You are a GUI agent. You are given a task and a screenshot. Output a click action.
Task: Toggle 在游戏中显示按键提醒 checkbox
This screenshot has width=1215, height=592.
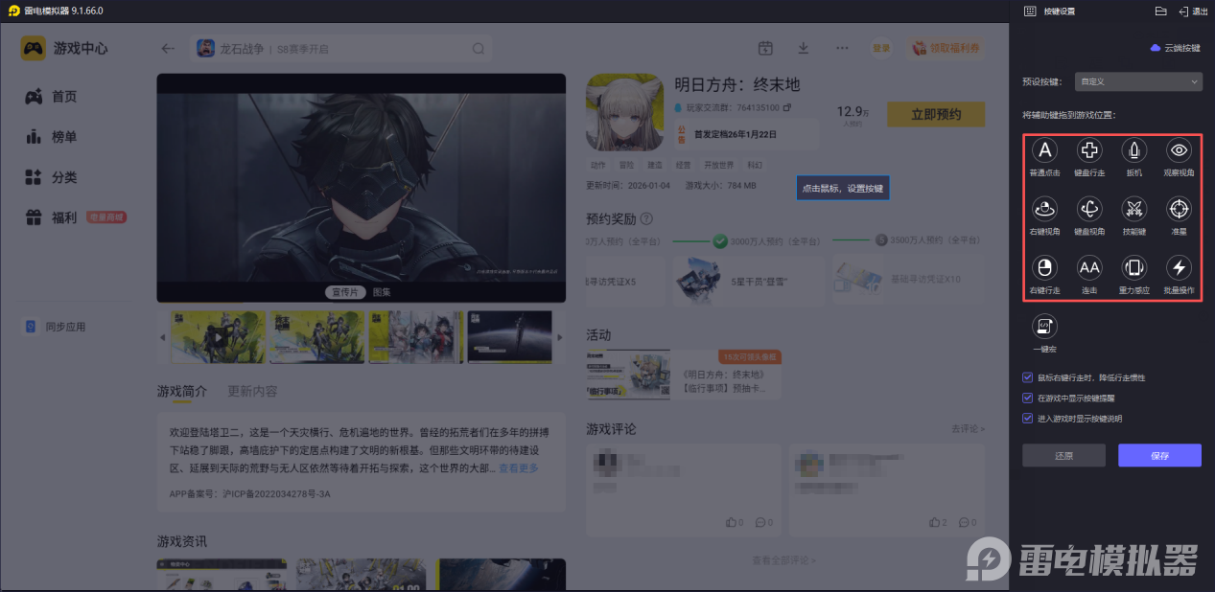(1028, 398)
